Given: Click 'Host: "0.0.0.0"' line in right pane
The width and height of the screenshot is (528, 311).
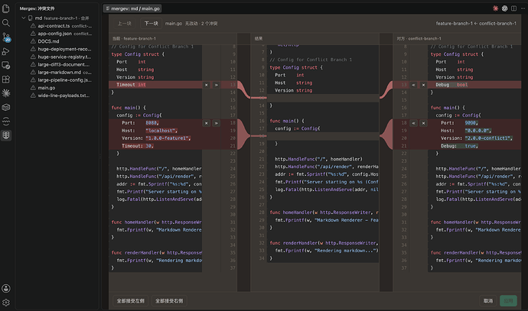Looking at the screenshot, I should click(466, 131).
